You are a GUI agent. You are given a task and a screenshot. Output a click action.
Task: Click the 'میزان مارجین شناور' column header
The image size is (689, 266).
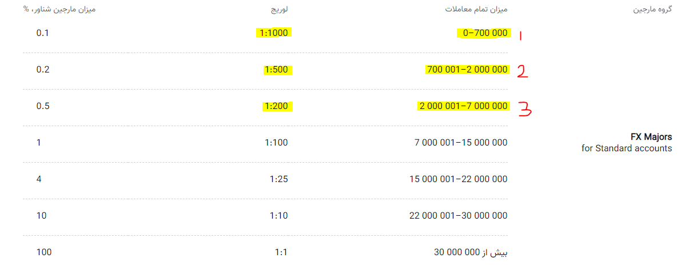(x=59, y=10)
